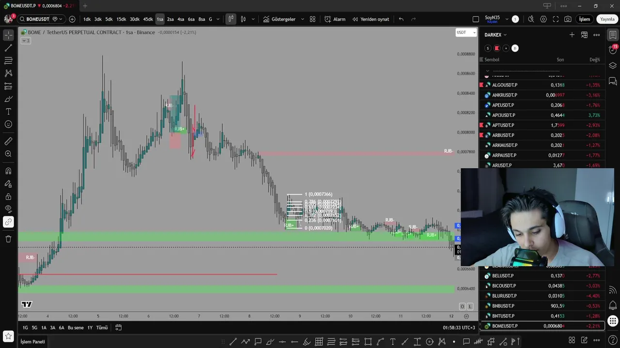Select the ruler measure tool

[8, 141]
